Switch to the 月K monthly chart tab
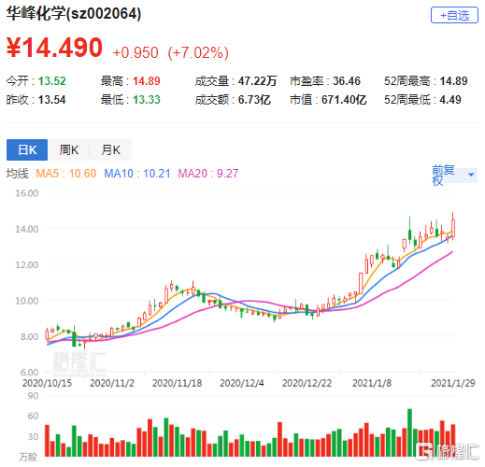Image resolution: width=485 pixels, height=467 pixels. coord(110,149)
